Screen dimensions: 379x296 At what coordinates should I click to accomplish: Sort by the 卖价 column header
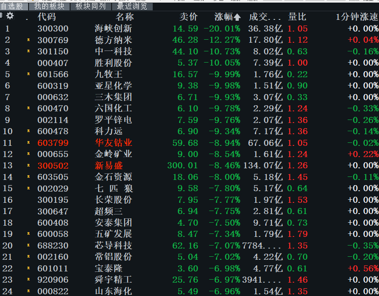click(189, 17)
